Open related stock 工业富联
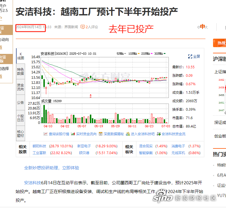 [39, 153]
